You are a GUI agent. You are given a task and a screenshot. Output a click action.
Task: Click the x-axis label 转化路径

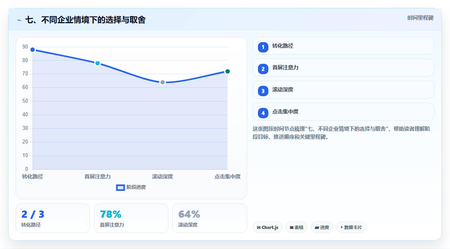[33, 176]
